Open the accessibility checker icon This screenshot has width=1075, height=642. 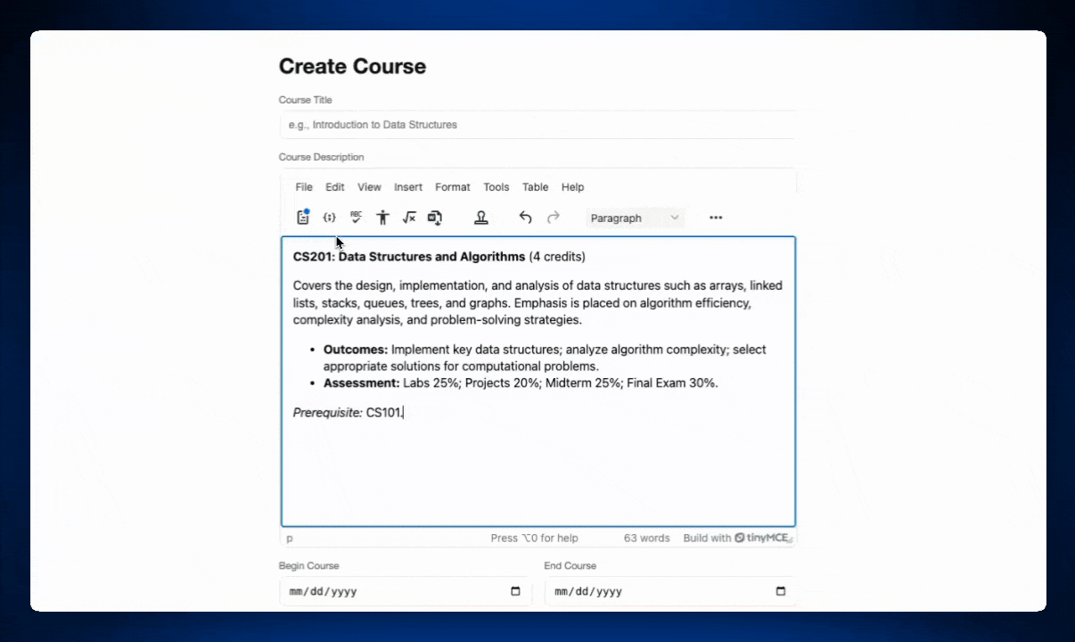click(x=382, y=218)
